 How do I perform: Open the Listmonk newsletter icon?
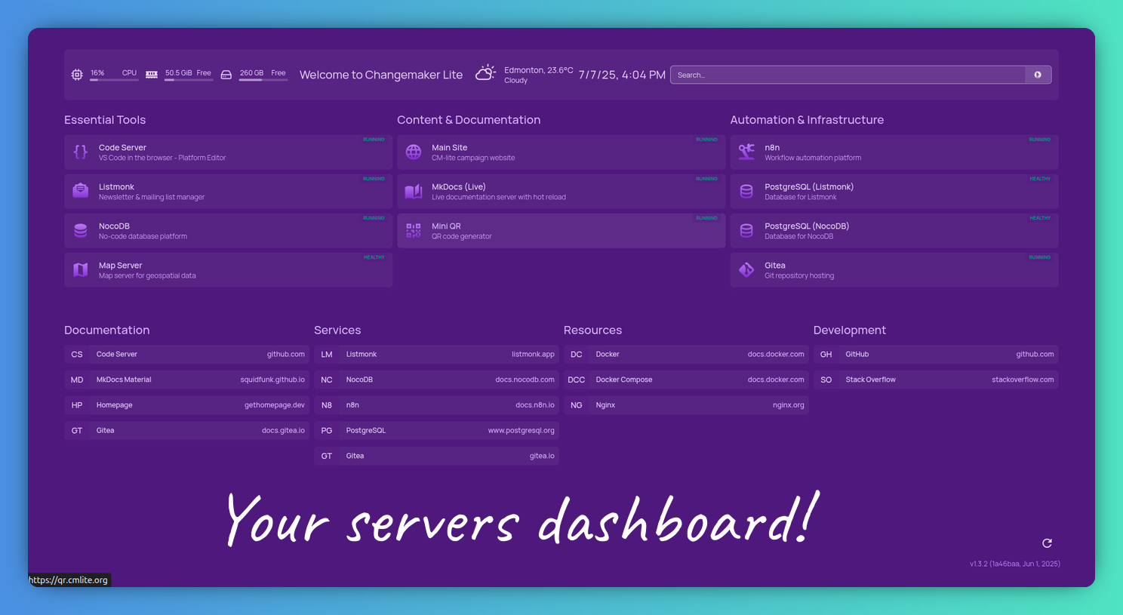81,192
